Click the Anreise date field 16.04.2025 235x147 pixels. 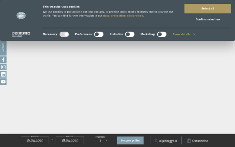[35, 140]
